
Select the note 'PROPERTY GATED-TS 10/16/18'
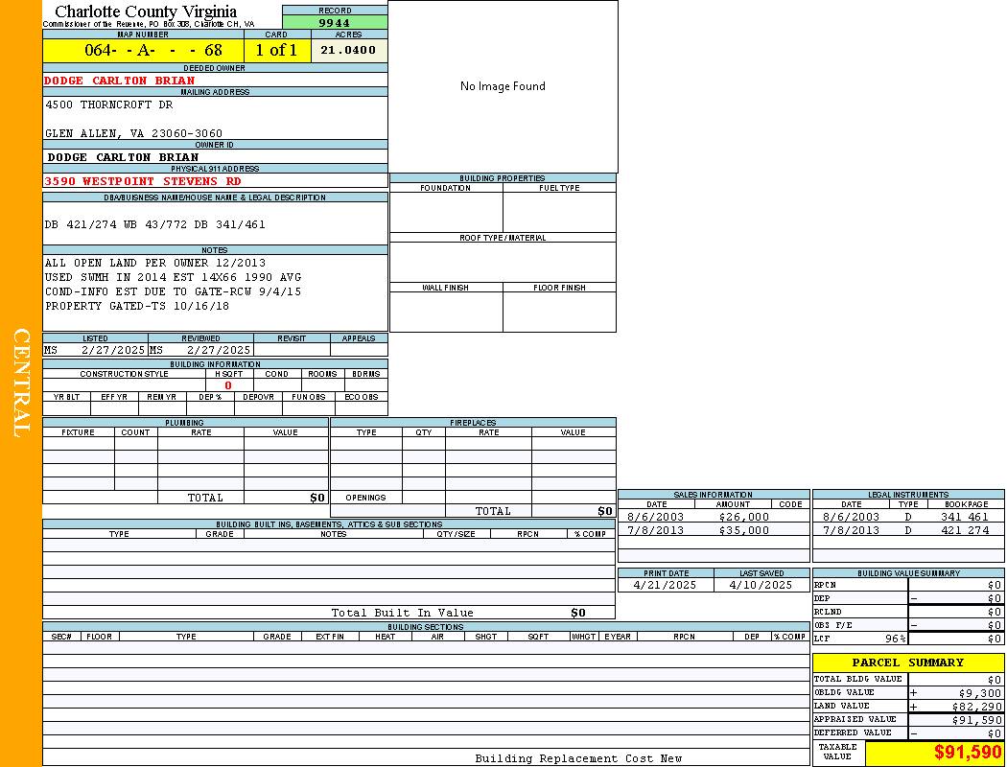(137, 306)
